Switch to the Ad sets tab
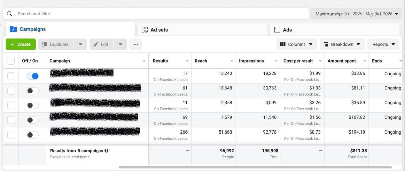Image resolution: width=405 pixels, height=171 pixels. coord(203,30)
